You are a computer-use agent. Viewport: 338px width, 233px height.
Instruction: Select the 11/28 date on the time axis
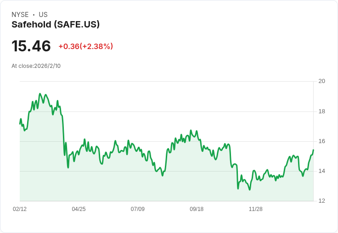[x=255, y=209]
